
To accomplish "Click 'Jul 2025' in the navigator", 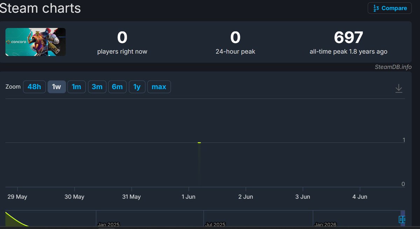I will click(x=215, y=224).
